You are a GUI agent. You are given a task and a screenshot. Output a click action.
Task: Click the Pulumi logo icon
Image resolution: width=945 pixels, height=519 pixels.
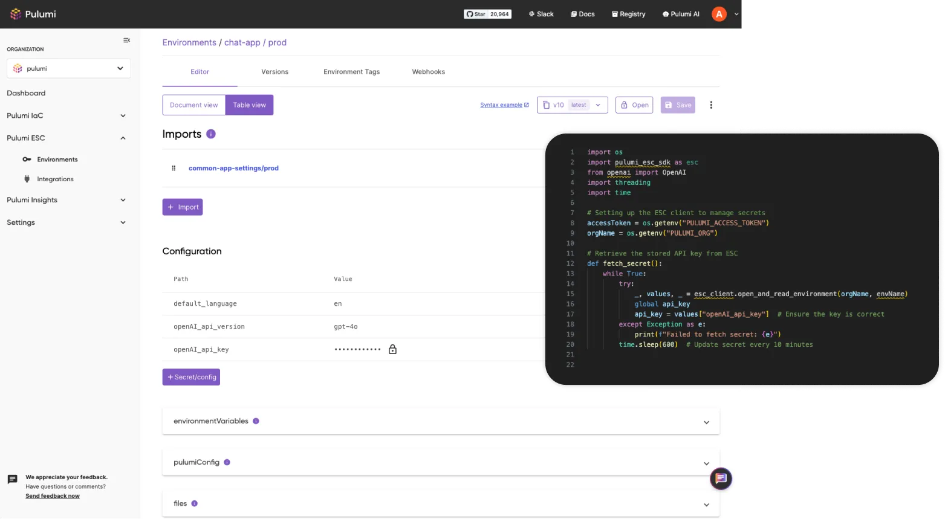16,14
